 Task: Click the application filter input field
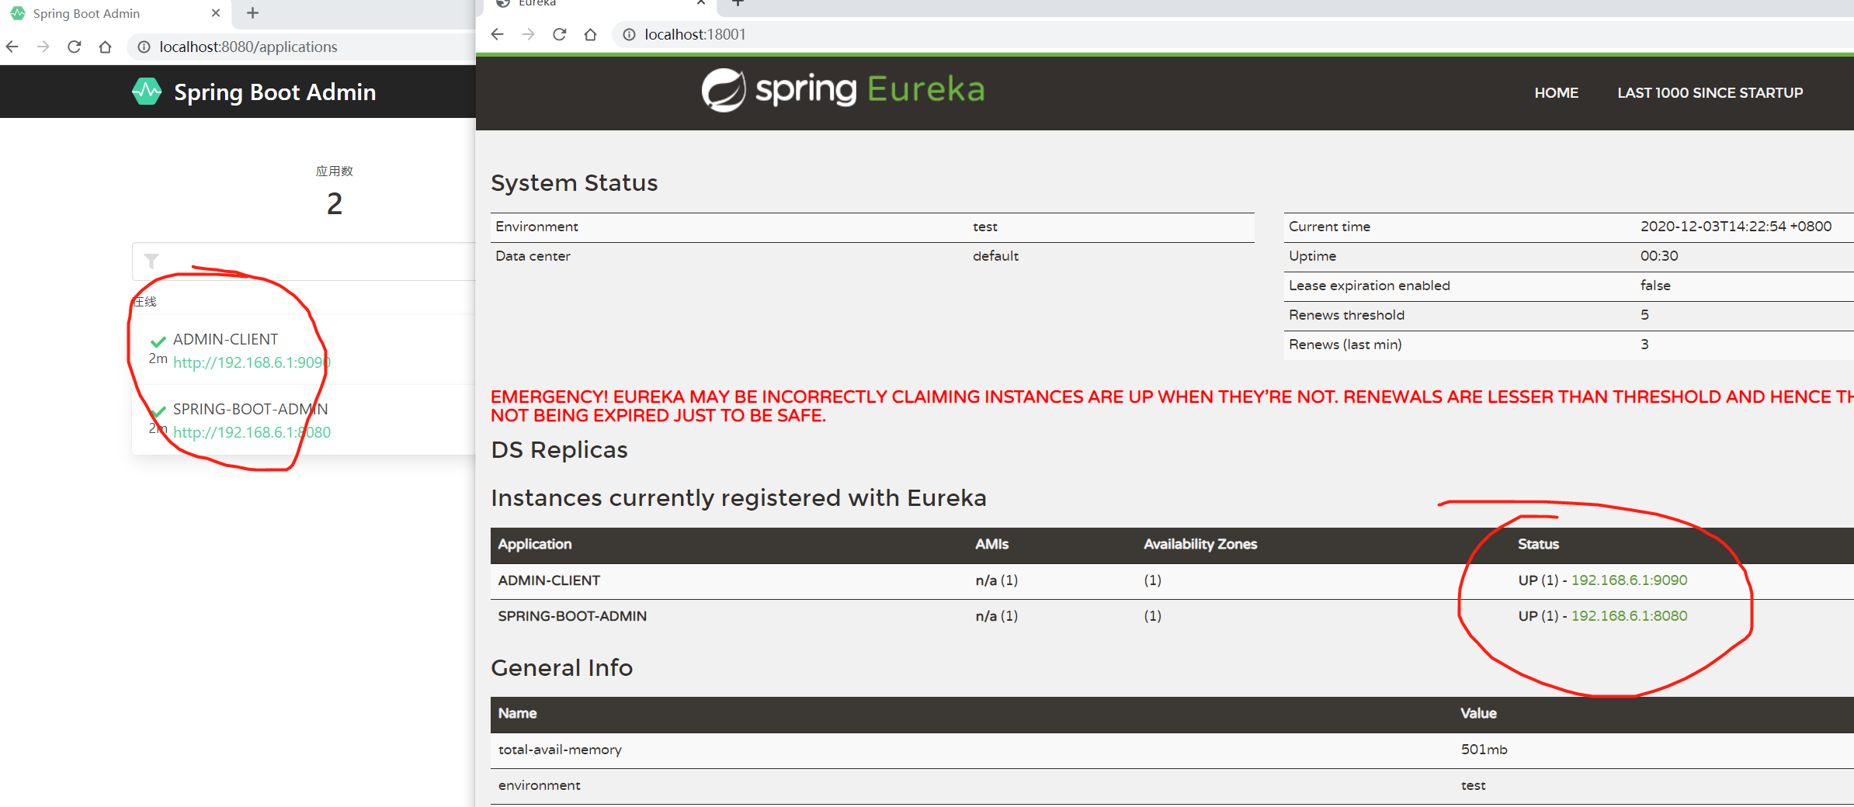tap(311, 261)
